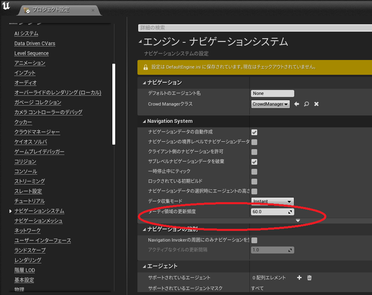Screen dimensions: 372x295
Task: Enable クライアント側のナビゲーションを許可 checkbox
Action: pyautogui.click(x=254, y=152)
